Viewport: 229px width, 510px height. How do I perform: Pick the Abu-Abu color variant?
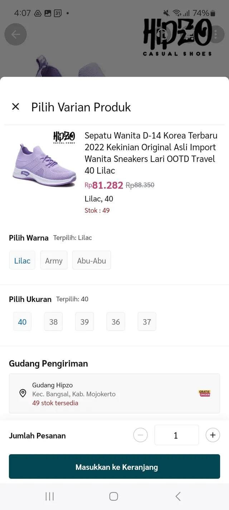click(92, 260)
